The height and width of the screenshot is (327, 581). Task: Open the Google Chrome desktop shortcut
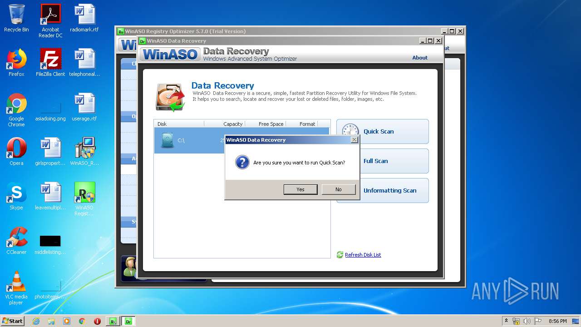click(x=16, y=110)
